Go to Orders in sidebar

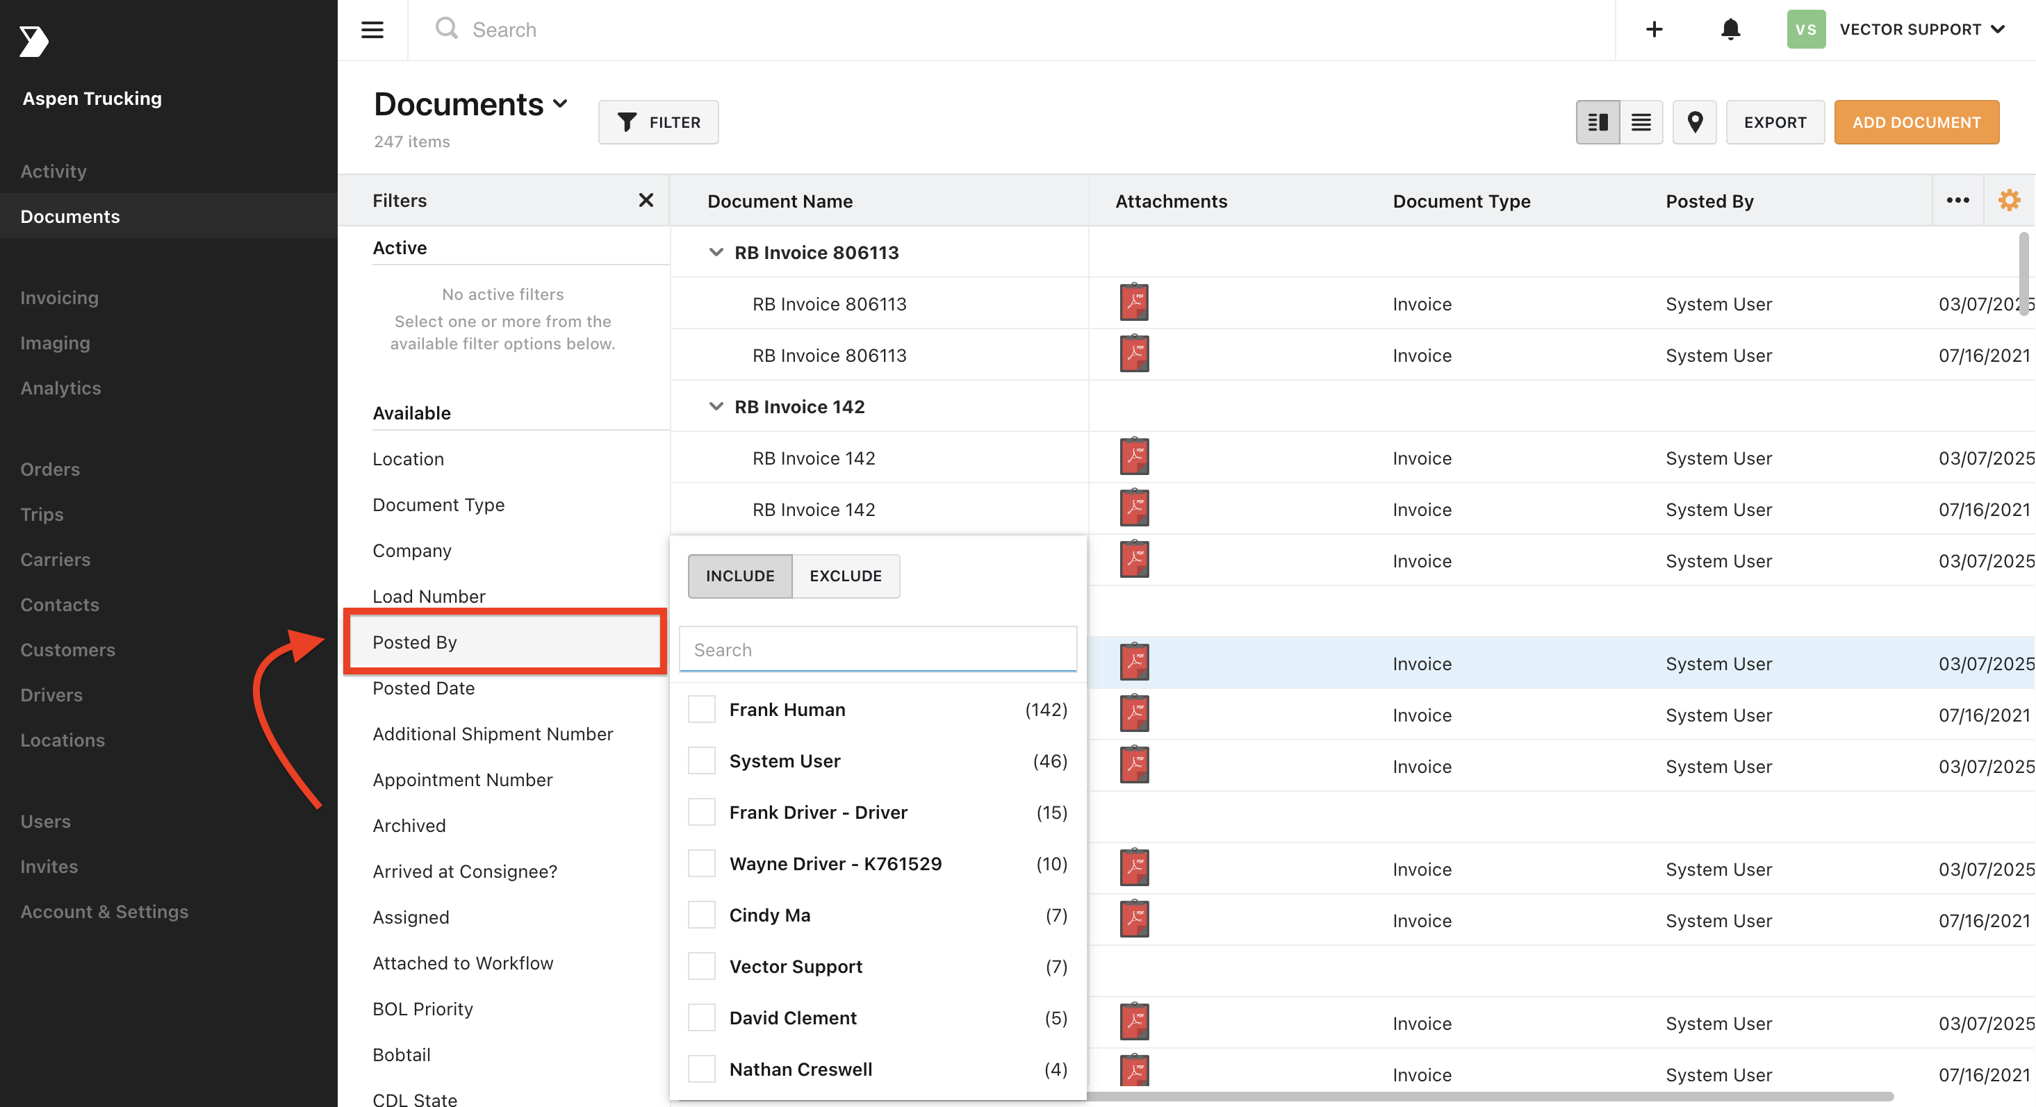pos(50,469)
